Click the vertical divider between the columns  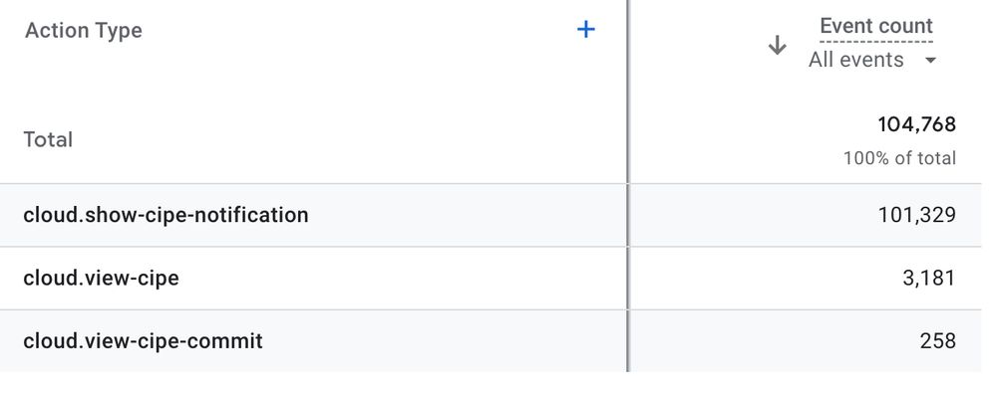(627, 185)
